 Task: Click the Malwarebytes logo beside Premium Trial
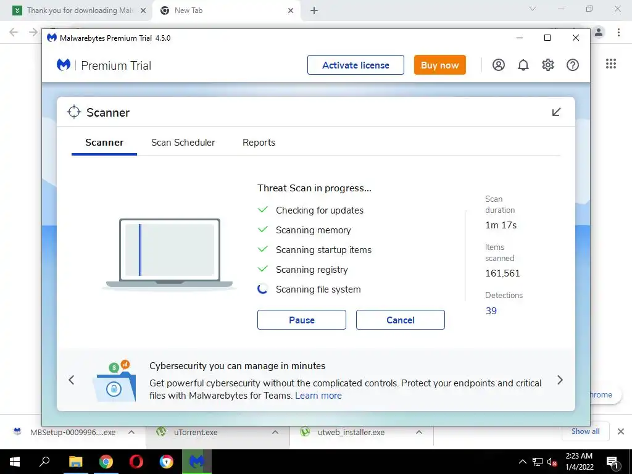(64, 65)
